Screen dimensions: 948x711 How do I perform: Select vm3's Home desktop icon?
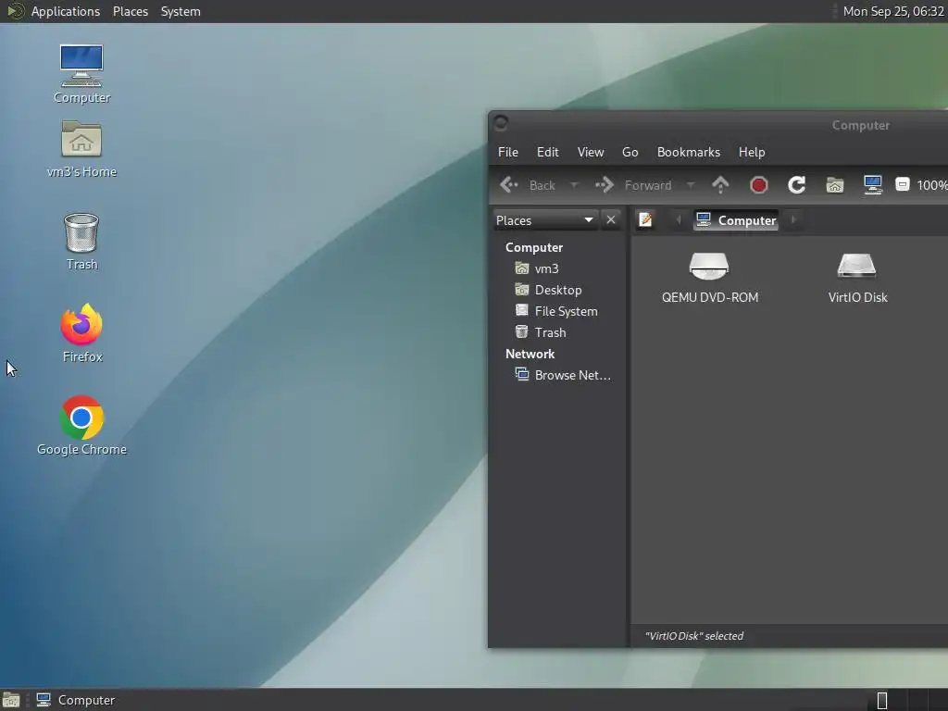pos(81,149)
